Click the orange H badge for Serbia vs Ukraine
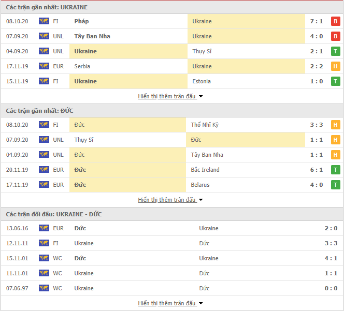Image resolution: width=344 pixels, height=311 pixels. coord(335,66)
